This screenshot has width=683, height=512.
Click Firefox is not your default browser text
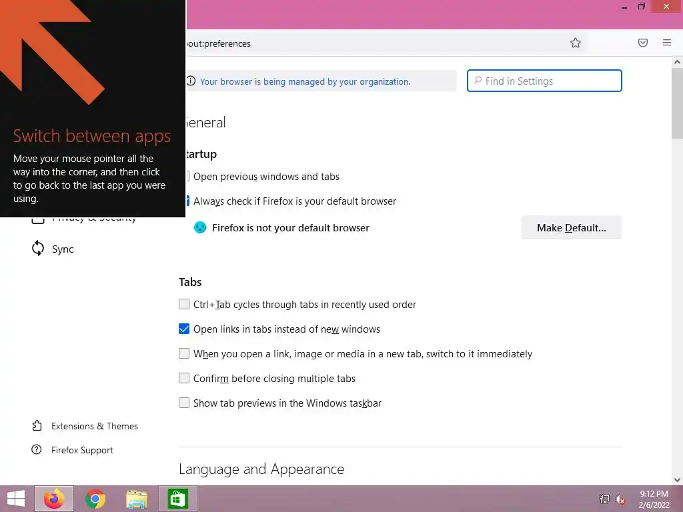pos(291,228)
